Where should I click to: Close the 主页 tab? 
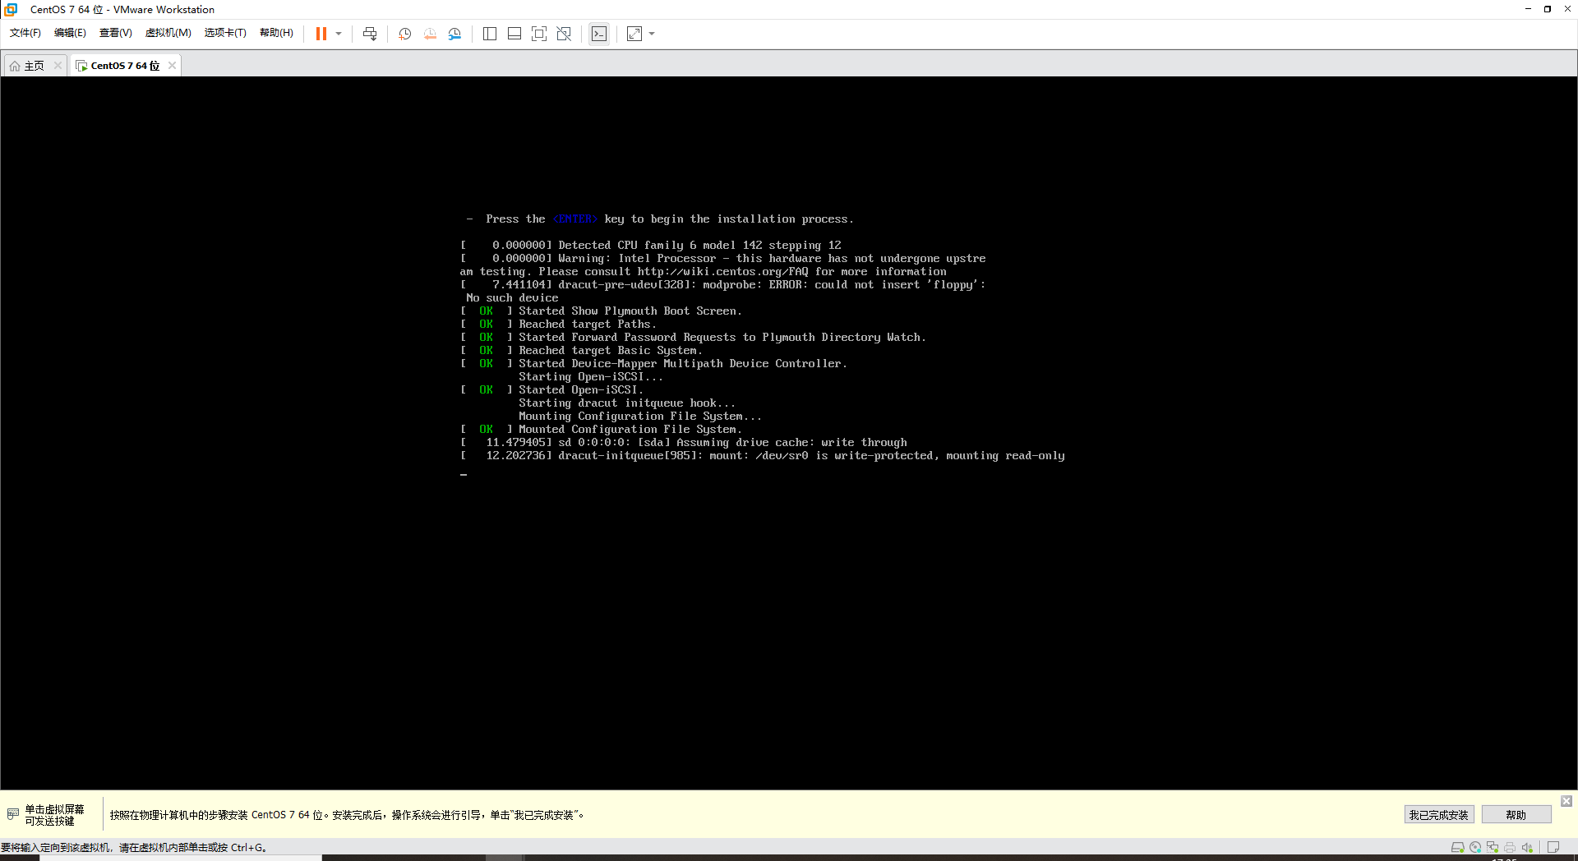pyautogui.click(x=58, y=66)
